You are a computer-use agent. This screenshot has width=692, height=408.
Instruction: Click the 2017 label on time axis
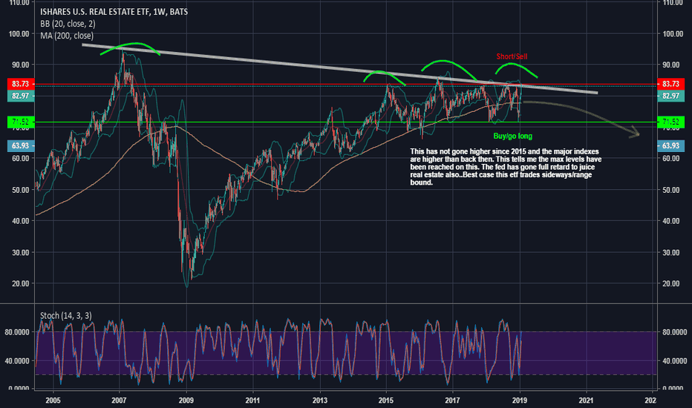[x=452, y=401]
